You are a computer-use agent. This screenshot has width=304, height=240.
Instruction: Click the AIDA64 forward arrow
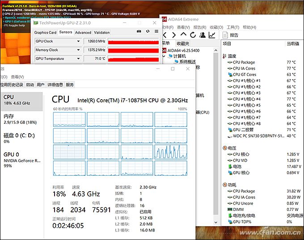pyautogui.click(x=174, y=35)
